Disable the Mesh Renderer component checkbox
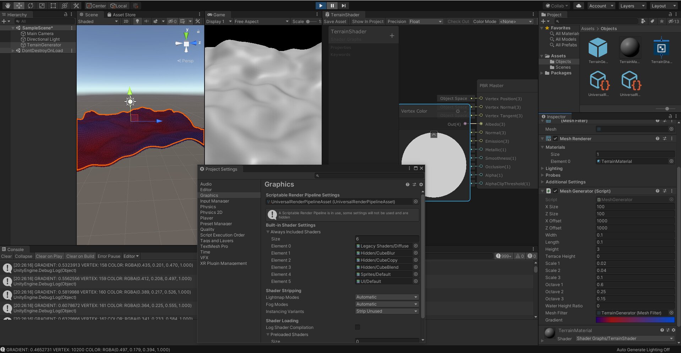The height and width of the screenshot is (353, 681). coord(556,138)
